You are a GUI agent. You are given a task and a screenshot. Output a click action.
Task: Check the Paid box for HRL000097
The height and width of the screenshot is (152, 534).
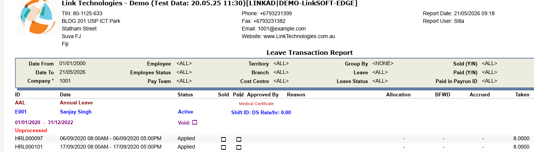click(x=239, y=139)
